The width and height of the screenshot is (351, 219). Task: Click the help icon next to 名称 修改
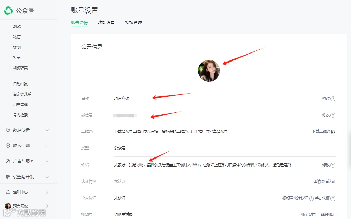(x=333, y=99)
